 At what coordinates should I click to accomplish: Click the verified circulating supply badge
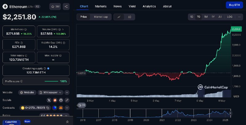[48, 68]
